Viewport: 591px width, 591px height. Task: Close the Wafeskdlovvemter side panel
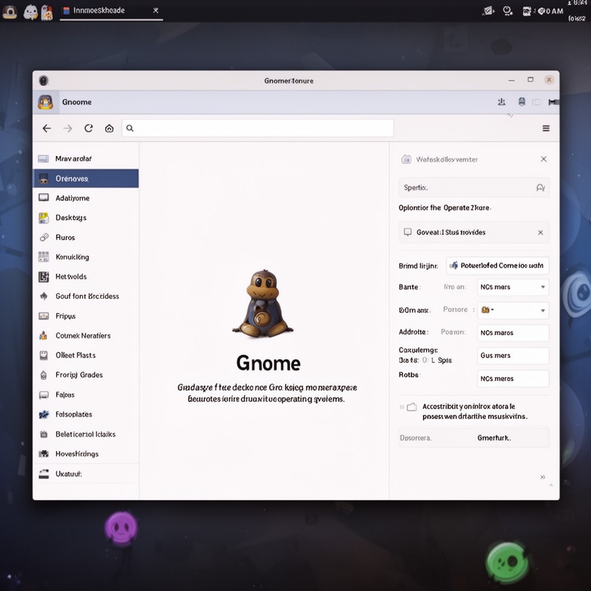pyautogui.click(x=544, y=159)
